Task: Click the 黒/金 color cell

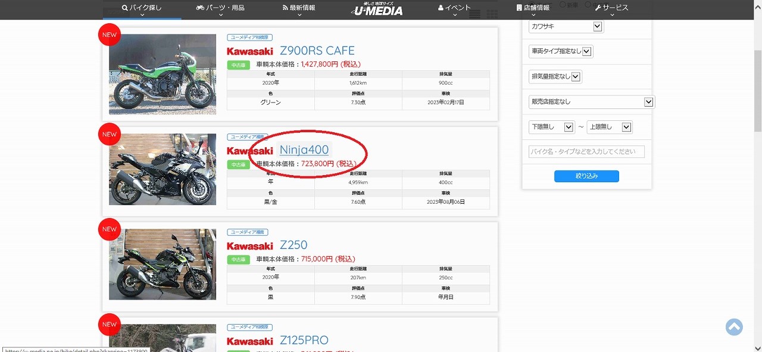Action: tap(271, 202)
